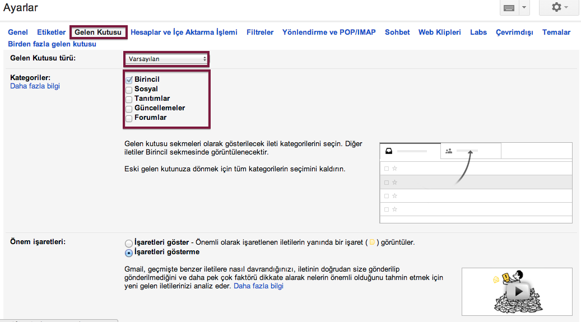Check the Forumlar category checkbox
Screen dimensions: 581x322
[129, 118]
